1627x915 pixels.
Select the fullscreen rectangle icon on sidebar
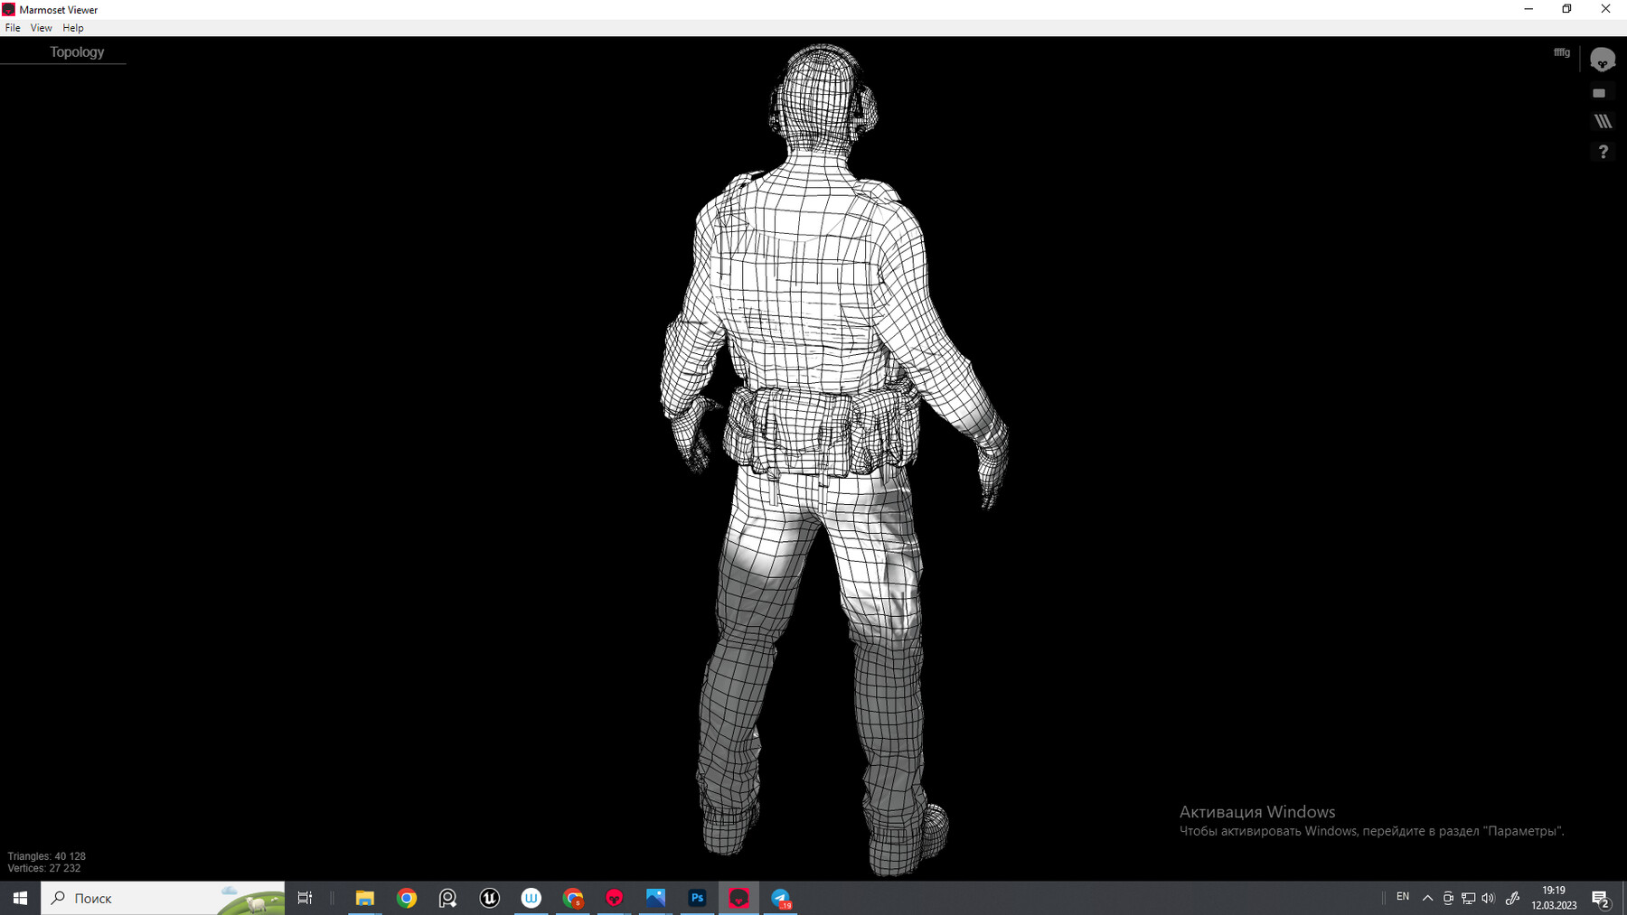pyautogui.click(x=1601, y=91)
